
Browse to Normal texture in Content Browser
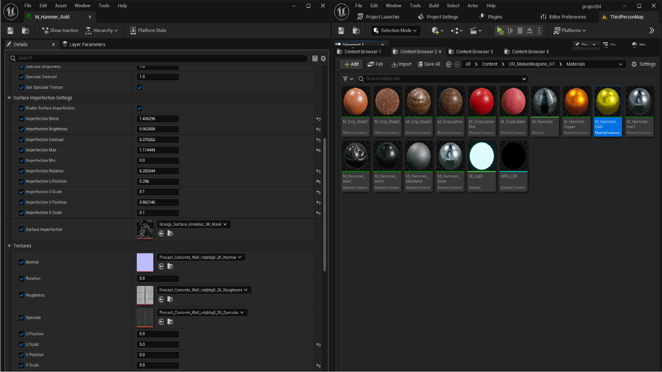pyautogui.click(x=170, y=267)
